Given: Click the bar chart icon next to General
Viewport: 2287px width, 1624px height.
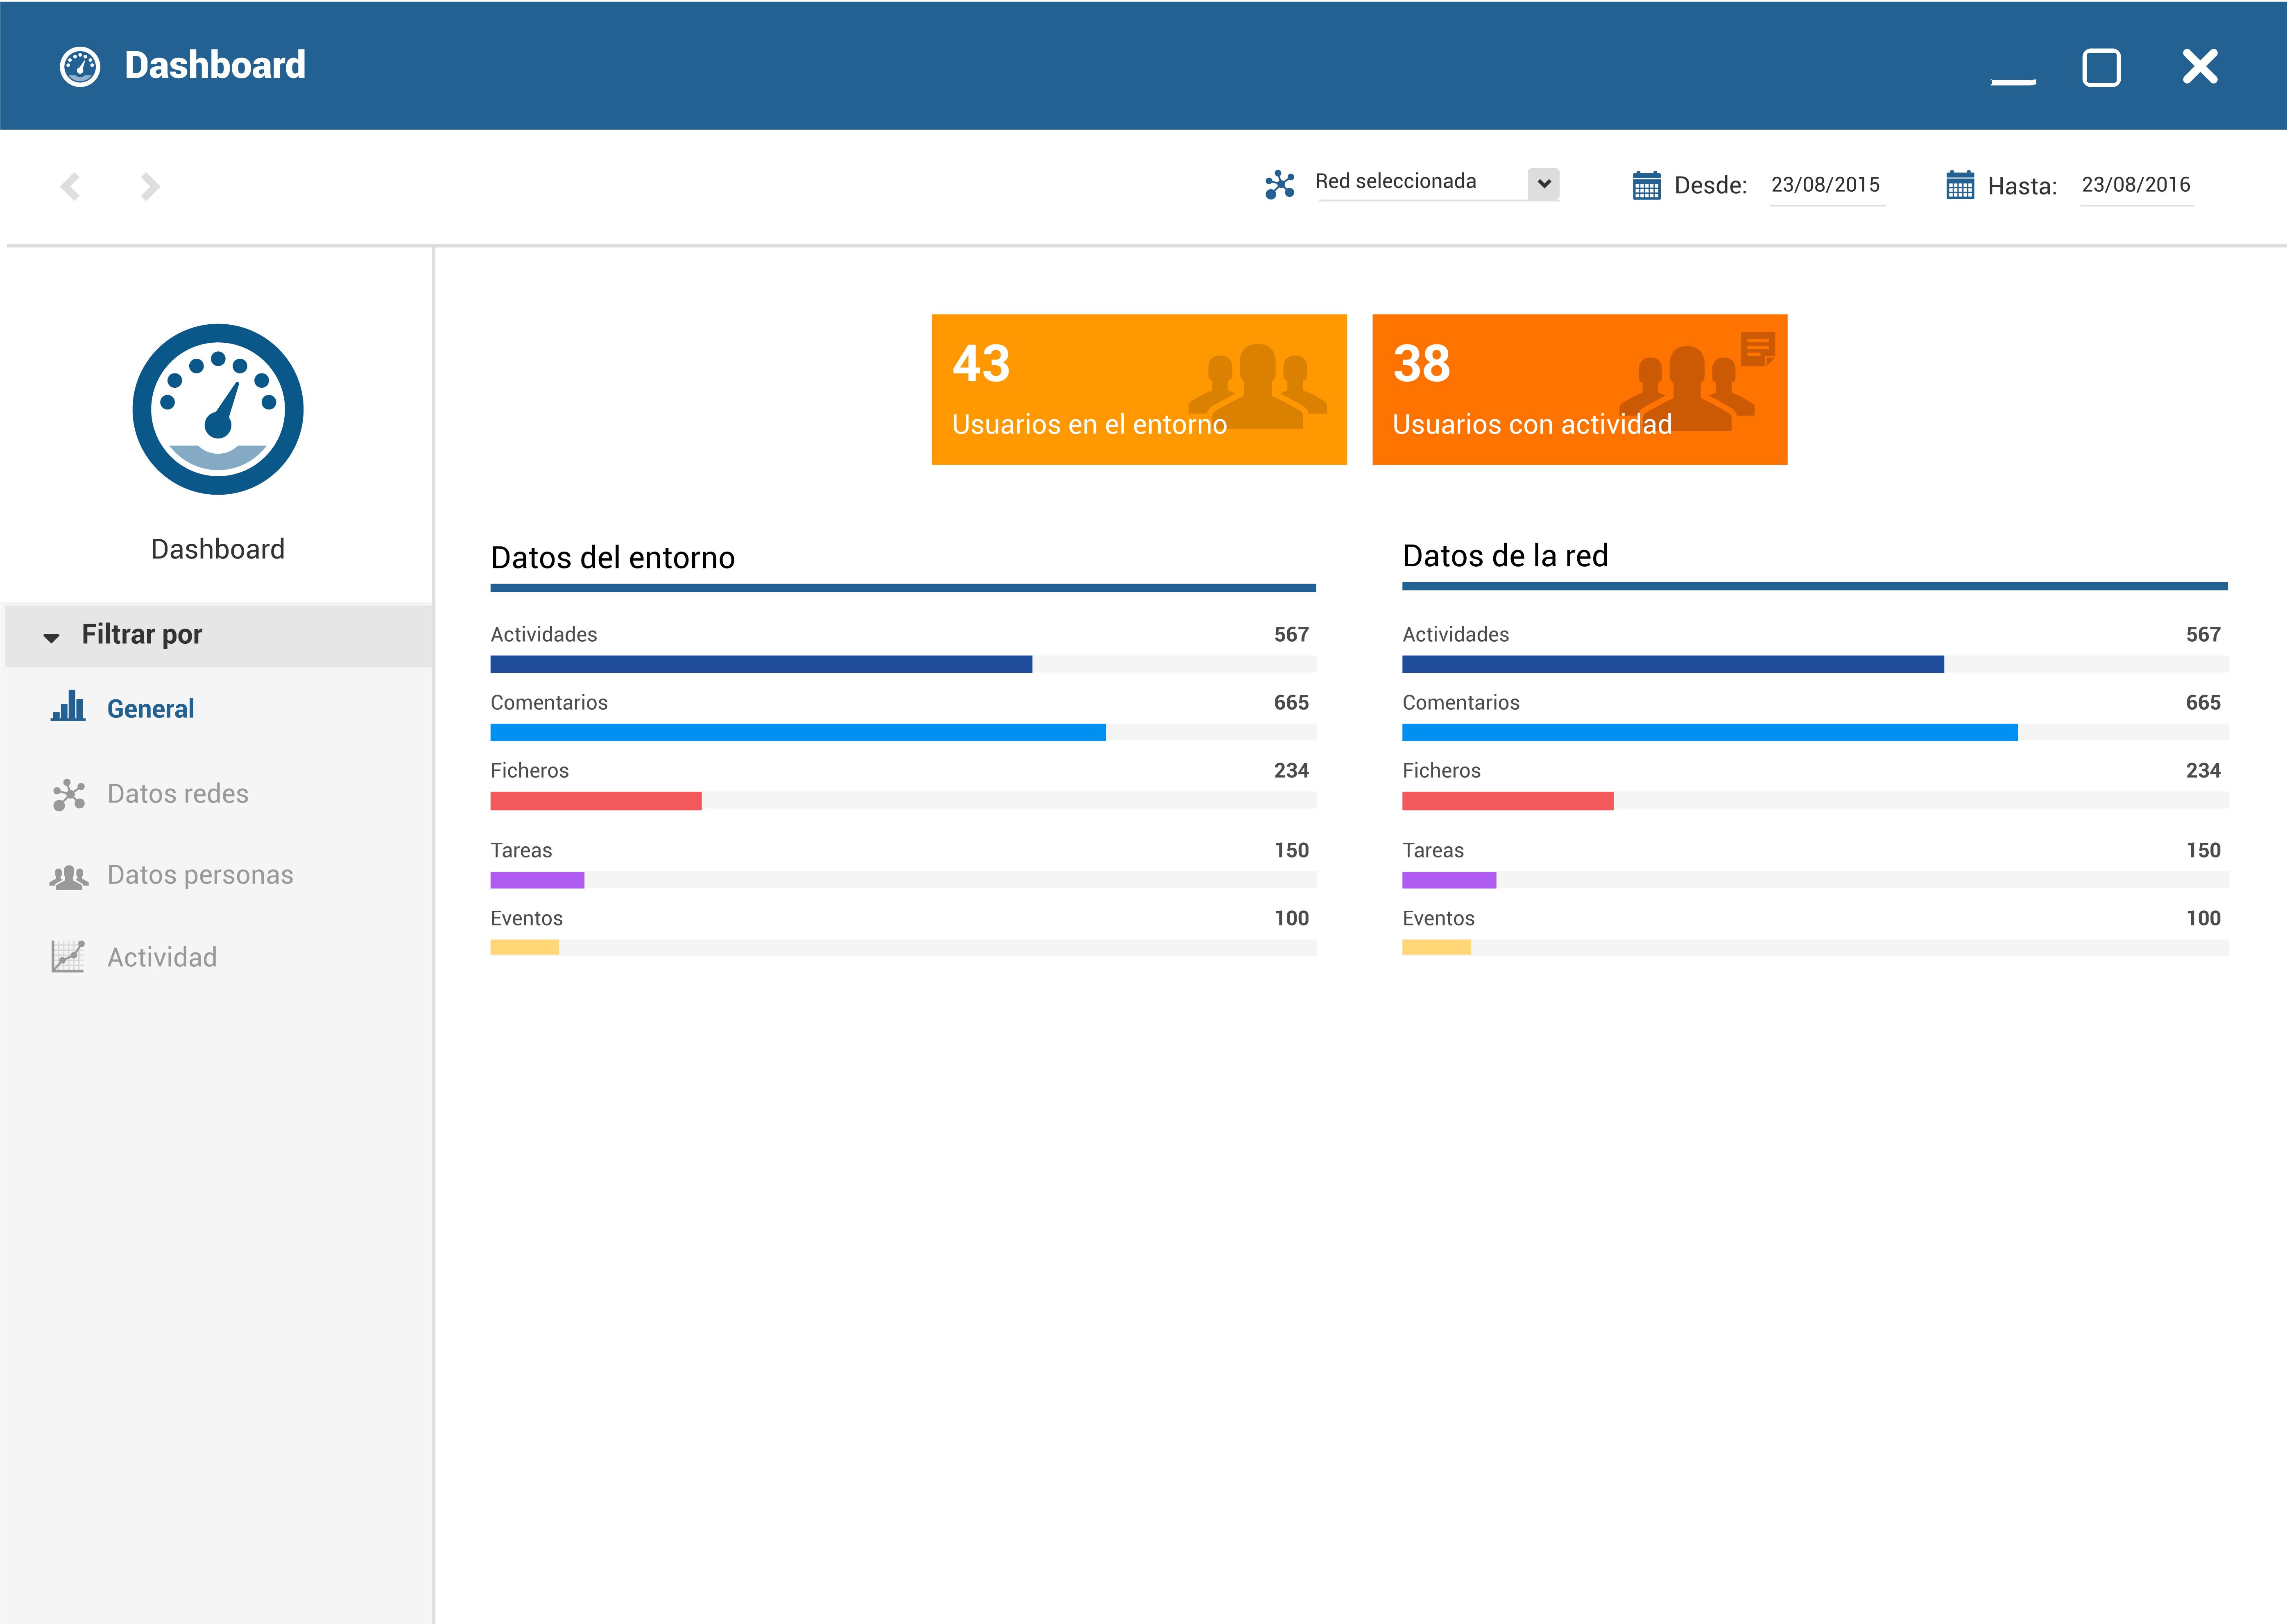Looking at the screenshot, I should (68, 706).
